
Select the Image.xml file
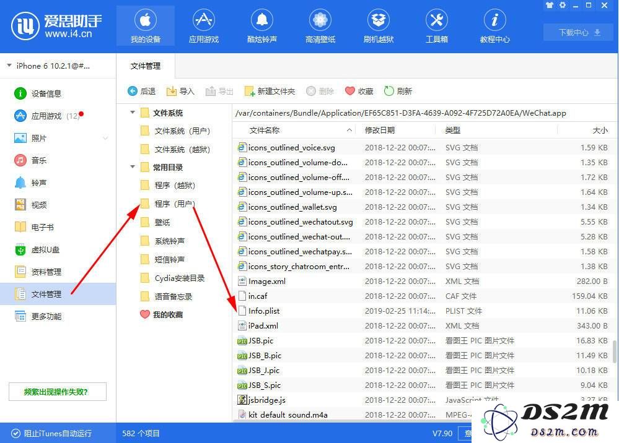(x=423, y=281)
